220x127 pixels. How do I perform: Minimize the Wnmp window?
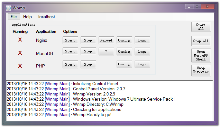tap(189, 7)
